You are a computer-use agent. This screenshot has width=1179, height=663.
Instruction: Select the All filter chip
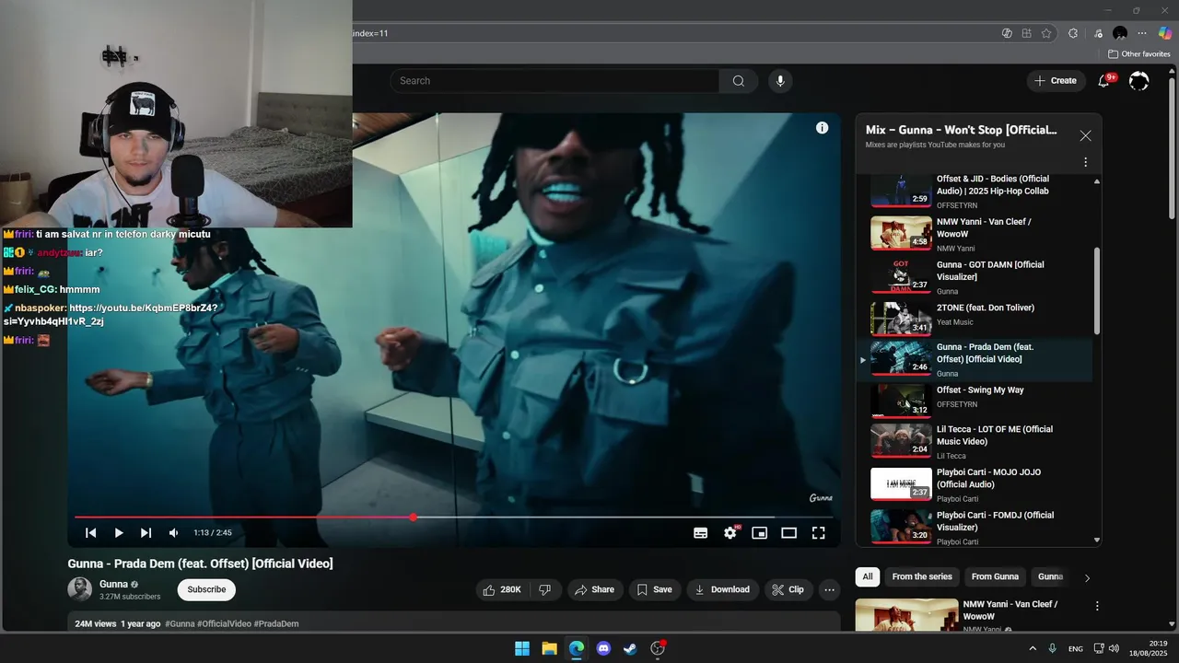pos(867,576)
